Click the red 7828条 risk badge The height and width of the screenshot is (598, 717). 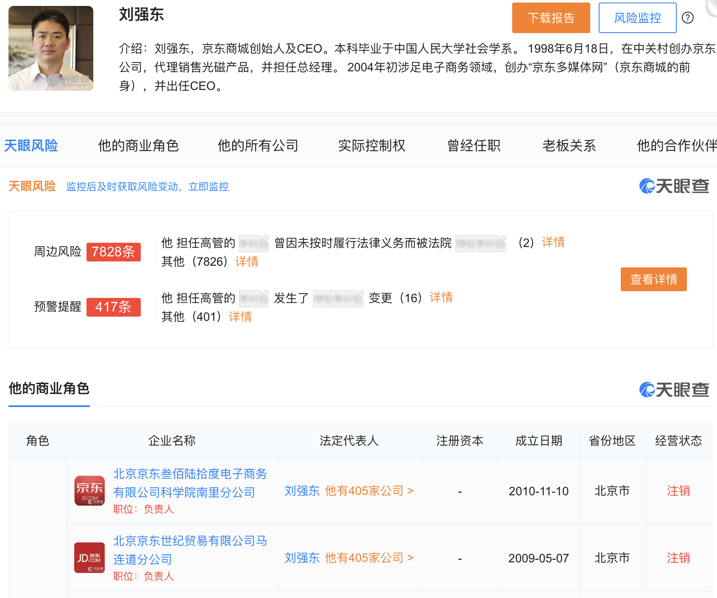(x=113, y=252)
